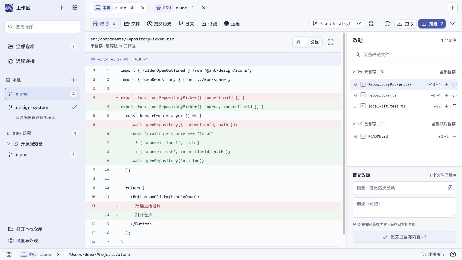Open the grid view icon beside 工作区

tap(75, 8)
